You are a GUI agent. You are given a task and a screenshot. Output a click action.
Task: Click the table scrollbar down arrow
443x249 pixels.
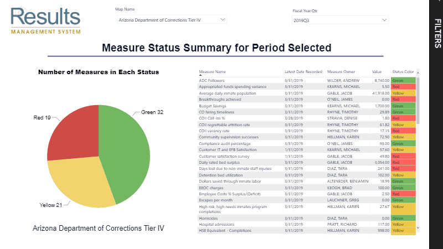418,228
